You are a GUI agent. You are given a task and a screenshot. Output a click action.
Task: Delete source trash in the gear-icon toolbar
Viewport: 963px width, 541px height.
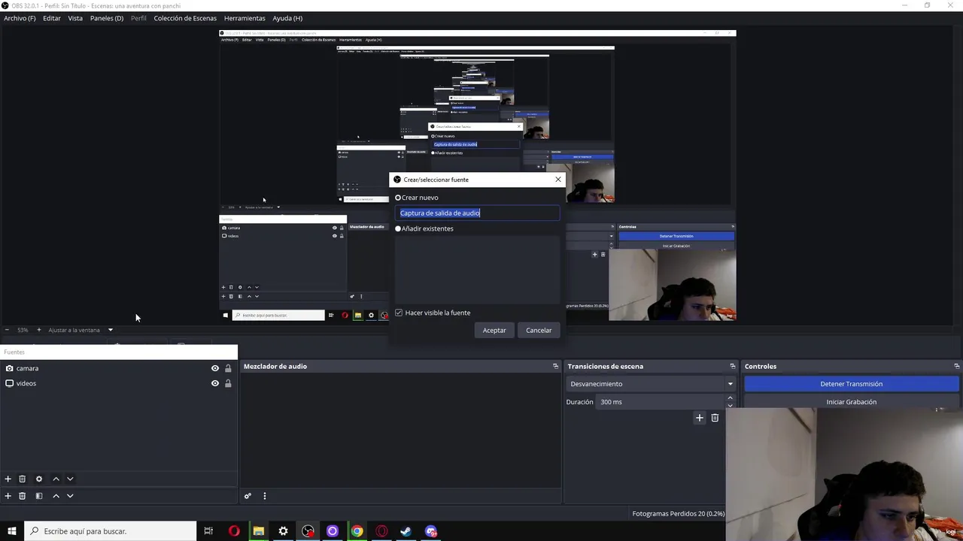point(23,479)
